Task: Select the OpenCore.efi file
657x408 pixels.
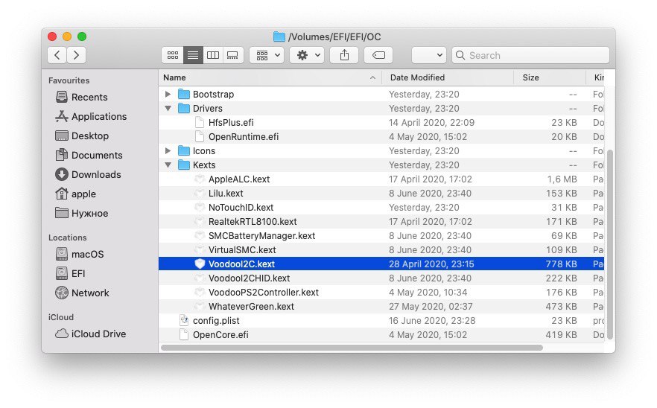Action: click(381, 335)
